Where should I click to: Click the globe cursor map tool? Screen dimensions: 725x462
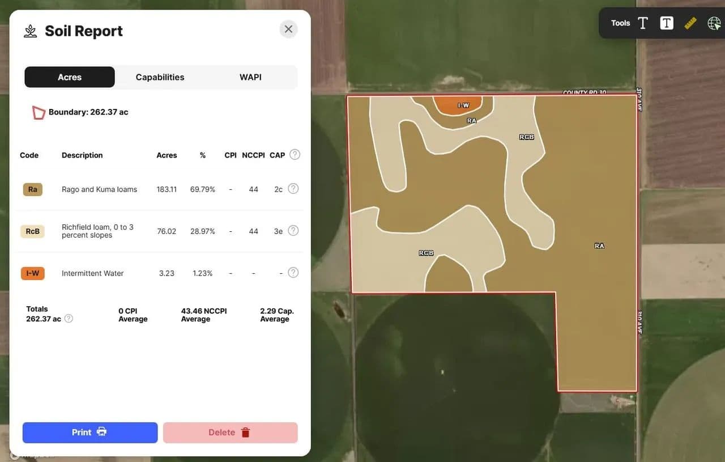tap(714, 23)
